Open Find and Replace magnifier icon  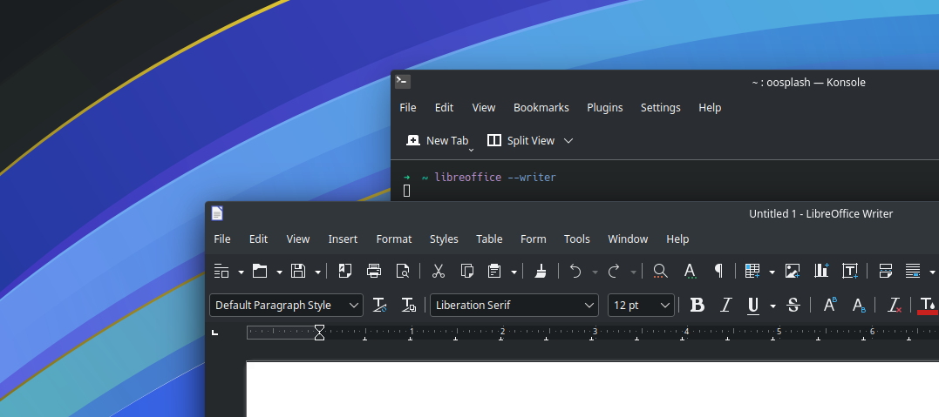point(660,271)
